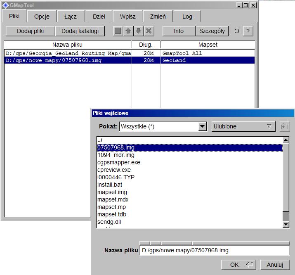Expand the Pokaż file filter dropdown
Image resolution: width=295 pixels, height=275 pixels.
(x=202, y=126)
